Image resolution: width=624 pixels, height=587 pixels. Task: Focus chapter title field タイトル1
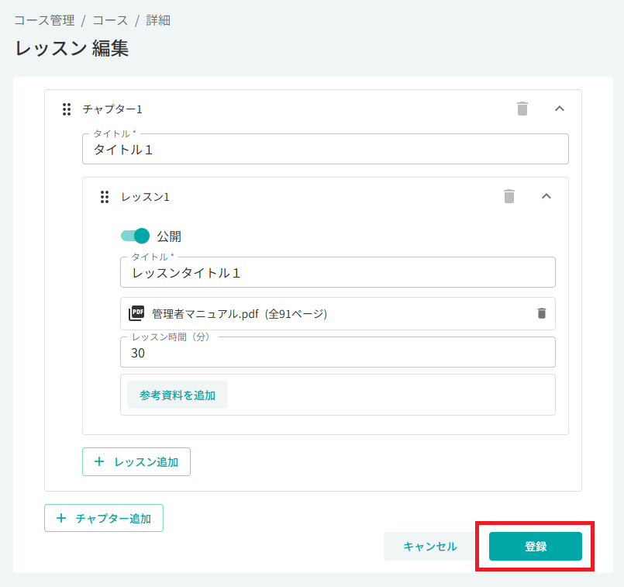325,149
